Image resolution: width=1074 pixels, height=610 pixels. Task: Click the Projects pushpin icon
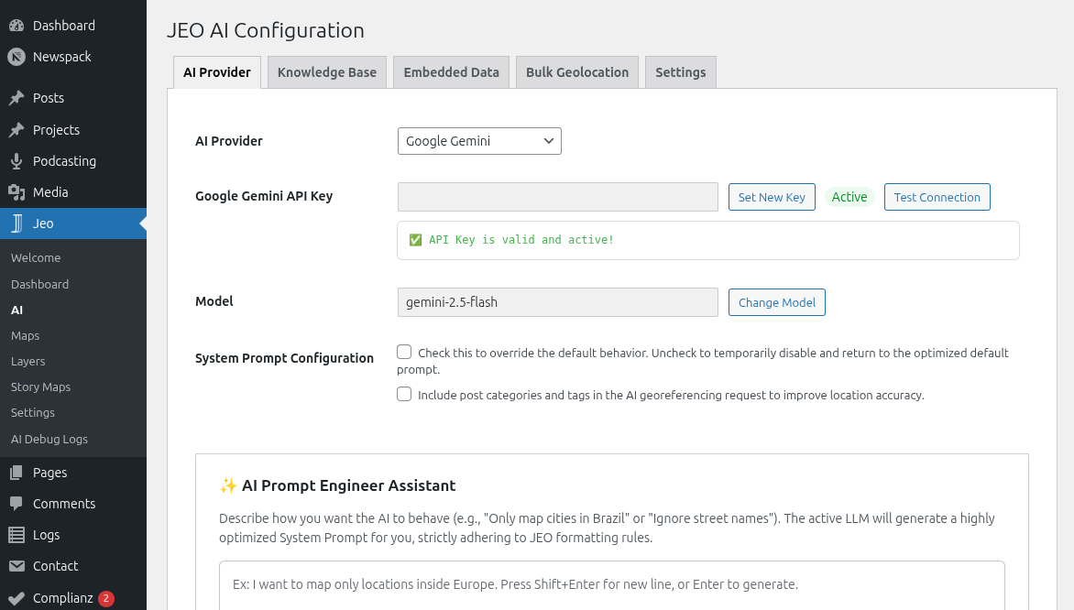(x=16, y=130)
